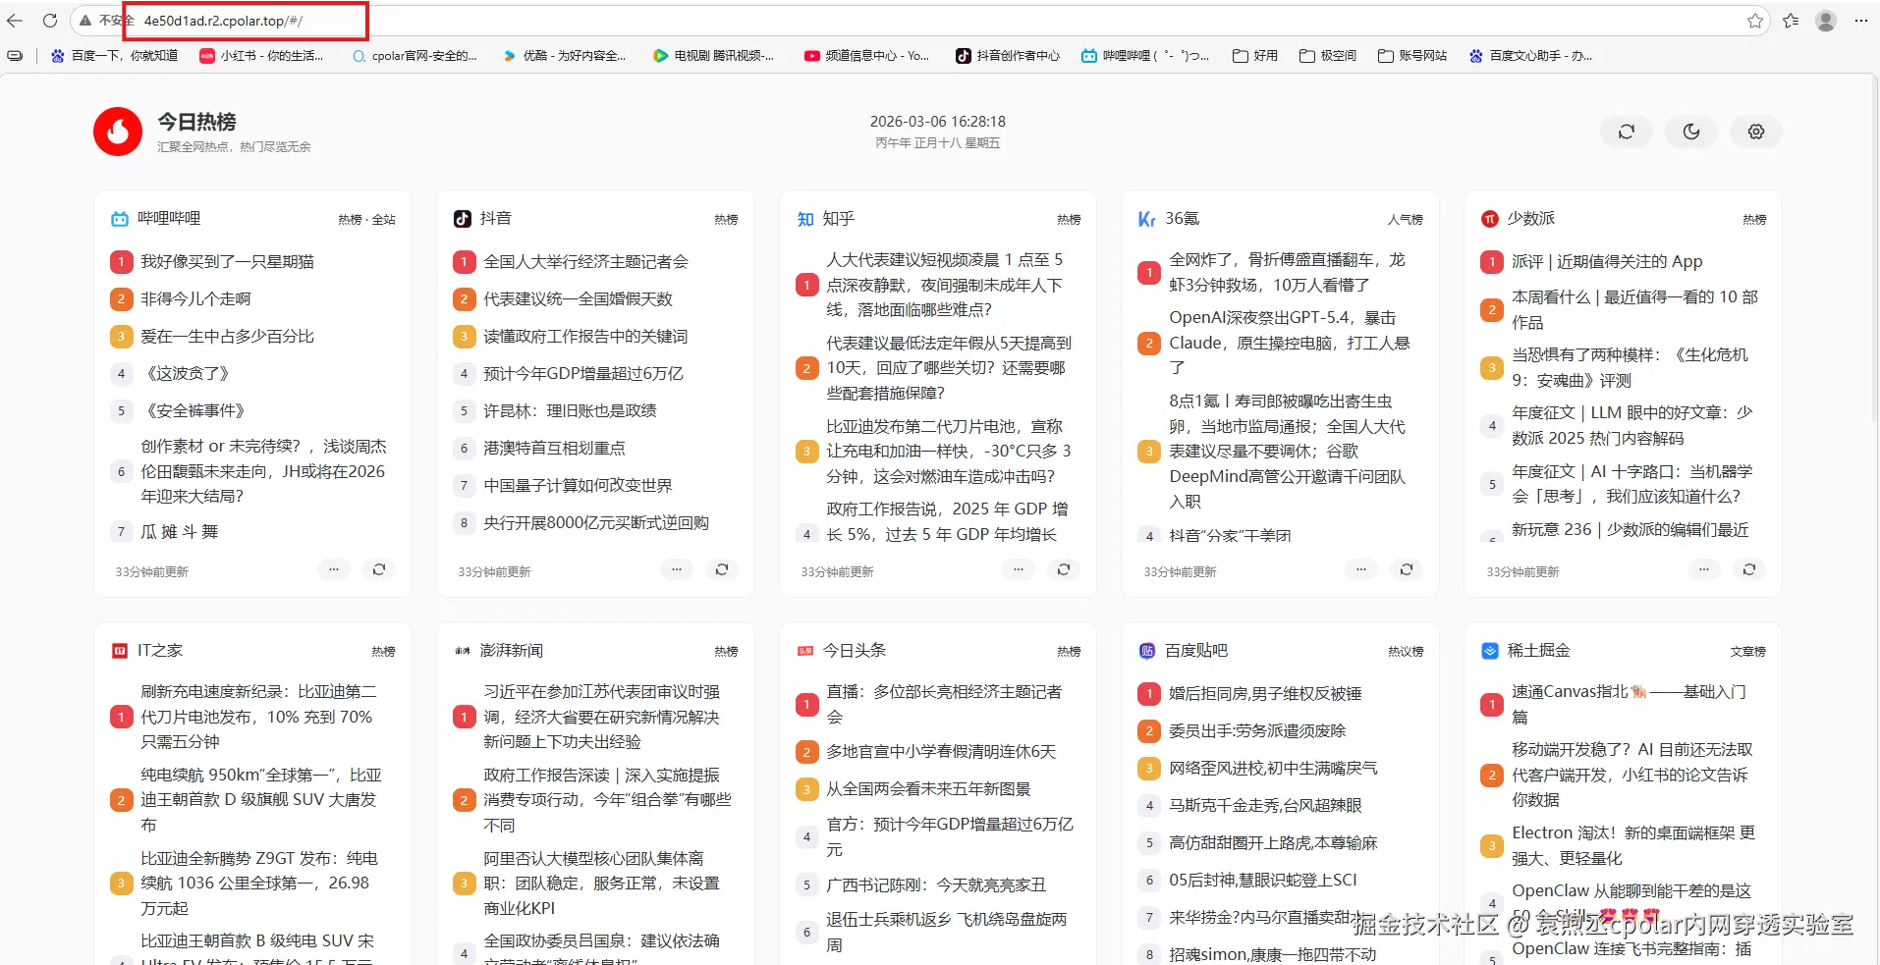Click the 36氪 card logo icon
This screenshot has height=965, width=1880.
click(1147, 219)
